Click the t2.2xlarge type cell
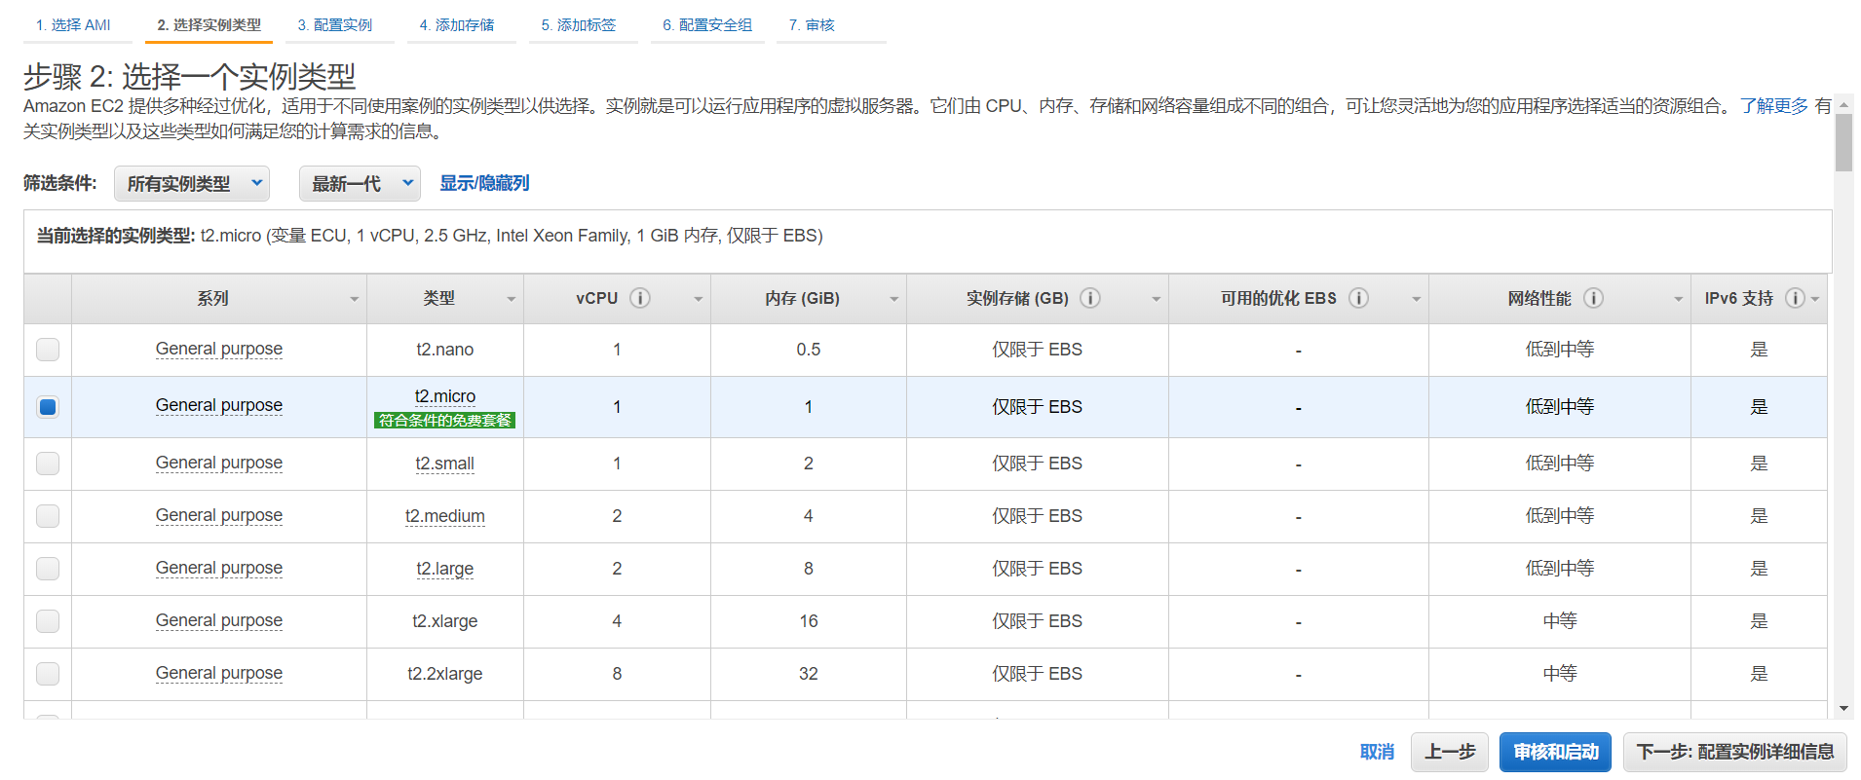This screenshot has width=1861, height=780. pos(445,674)
